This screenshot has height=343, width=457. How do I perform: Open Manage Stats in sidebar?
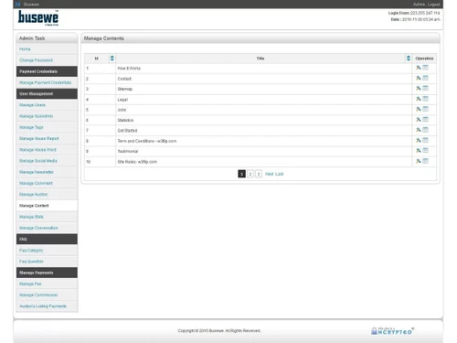click(31, 217)
